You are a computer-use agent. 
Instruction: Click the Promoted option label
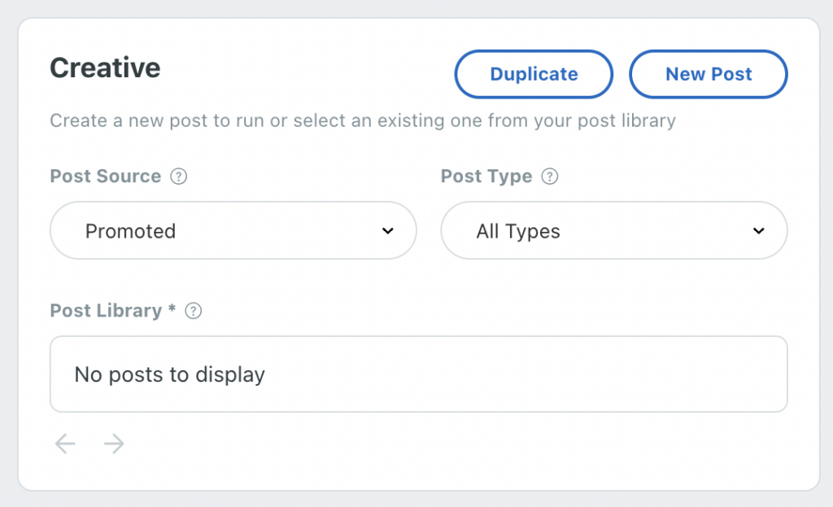click(130, 230)
